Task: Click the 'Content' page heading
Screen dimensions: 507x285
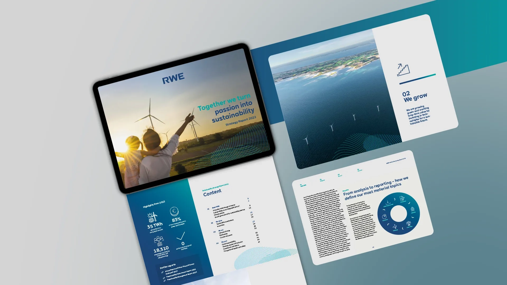Action: click(x=212, y=192)
